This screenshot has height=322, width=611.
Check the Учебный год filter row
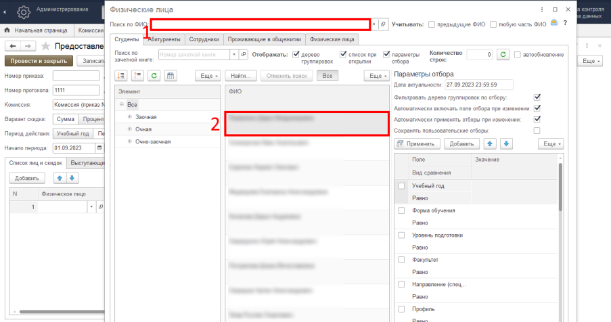click(401, 186)
